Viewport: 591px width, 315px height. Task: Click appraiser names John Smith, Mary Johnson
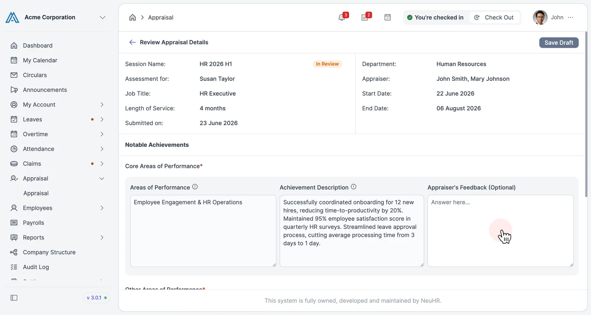pos(473,79)
